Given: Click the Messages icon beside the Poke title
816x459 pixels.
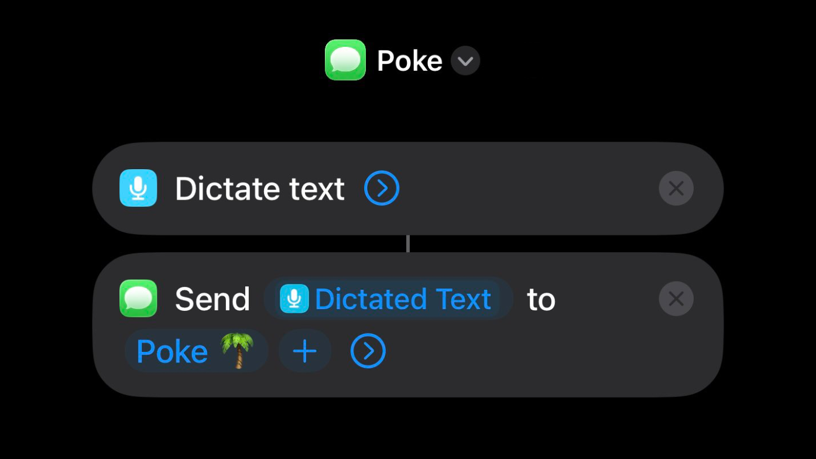Looking at the screenshot, I should pyautogui.click(x=345, y=60).
